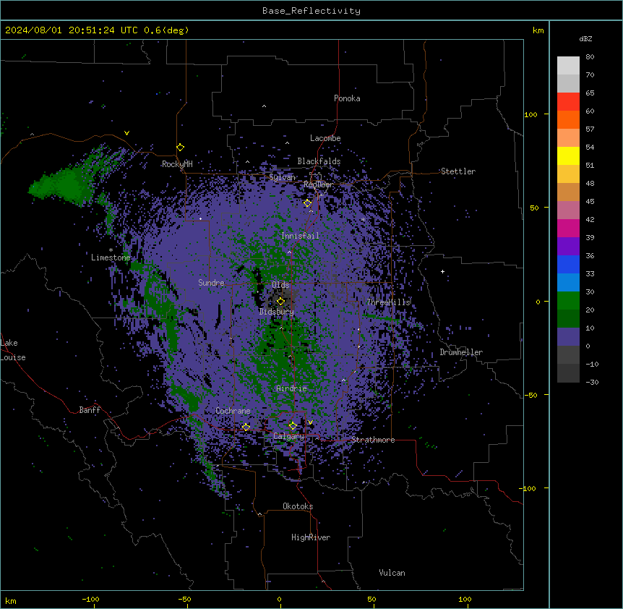Select the Limestone label
The width and height of the screenshot is (623, 609).
(111, 257)
